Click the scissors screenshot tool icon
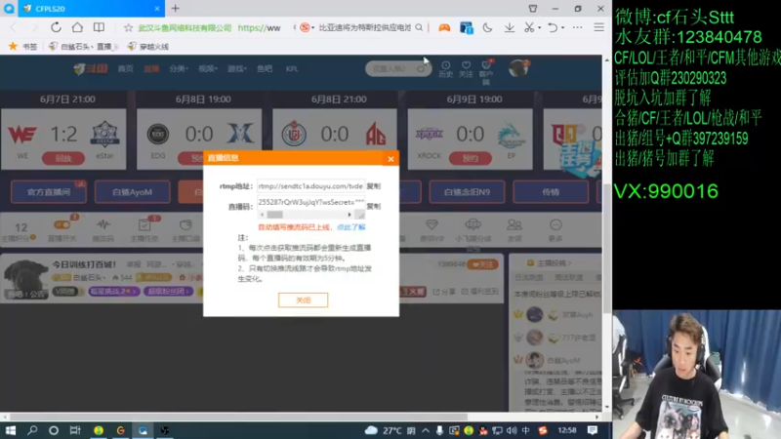 [529, 28]
